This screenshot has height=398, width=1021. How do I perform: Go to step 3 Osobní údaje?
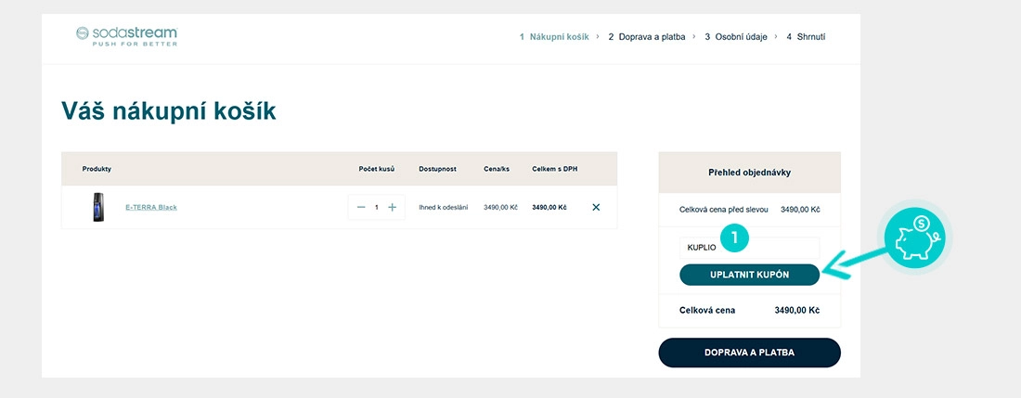(736, 37)
